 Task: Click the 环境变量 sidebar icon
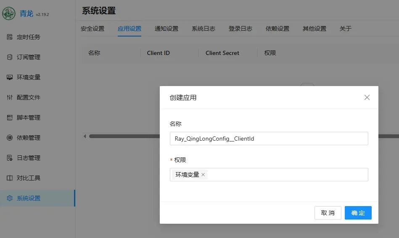pyautogui.click(x=10, y=77)
